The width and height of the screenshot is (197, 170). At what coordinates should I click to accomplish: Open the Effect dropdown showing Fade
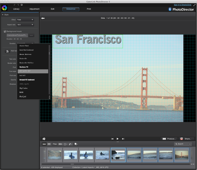pyautogui.click(x=25, y=20)
